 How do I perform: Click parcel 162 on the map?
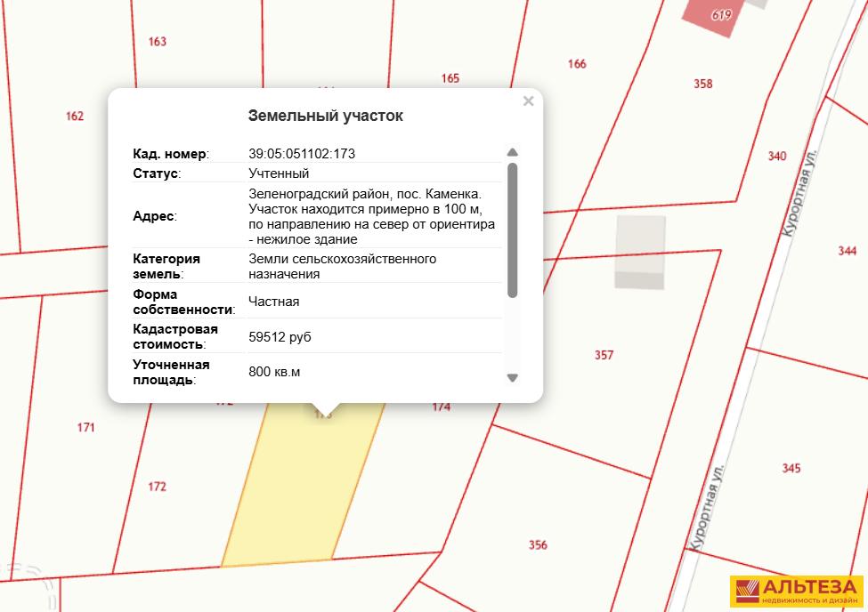(75, 116)
